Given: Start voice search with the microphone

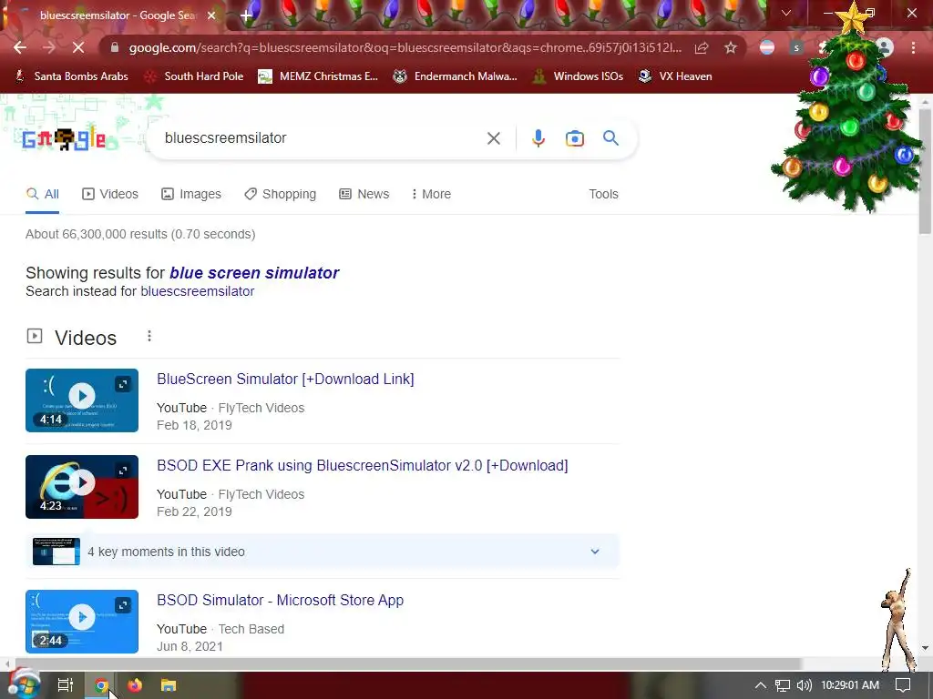Looking at the screenshot, I should coord(538,138).
